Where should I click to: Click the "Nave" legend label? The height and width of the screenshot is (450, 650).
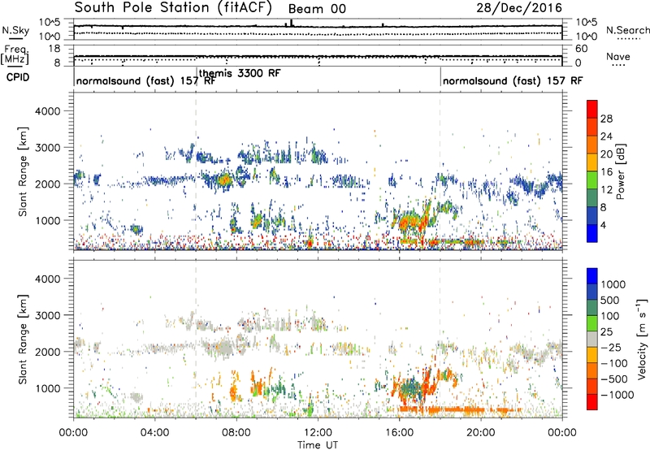point(618,56)
